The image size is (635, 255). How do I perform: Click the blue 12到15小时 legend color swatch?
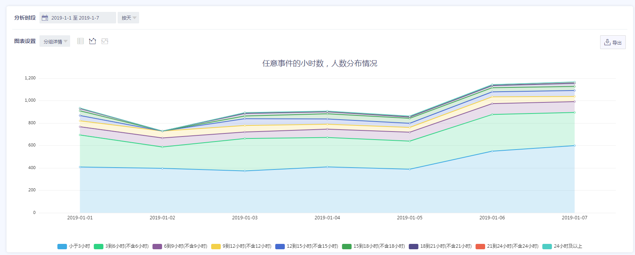(280, 247)
